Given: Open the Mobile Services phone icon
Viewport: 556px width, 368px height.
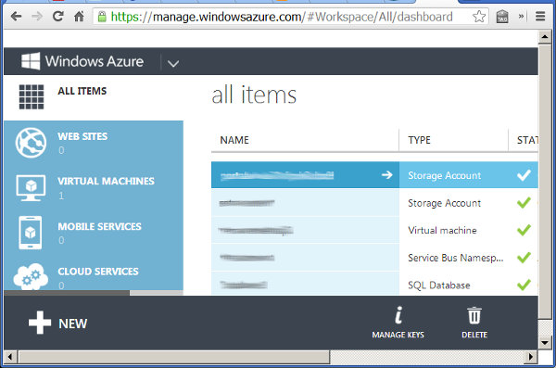Looking at the screenshot, I should 31,233.
